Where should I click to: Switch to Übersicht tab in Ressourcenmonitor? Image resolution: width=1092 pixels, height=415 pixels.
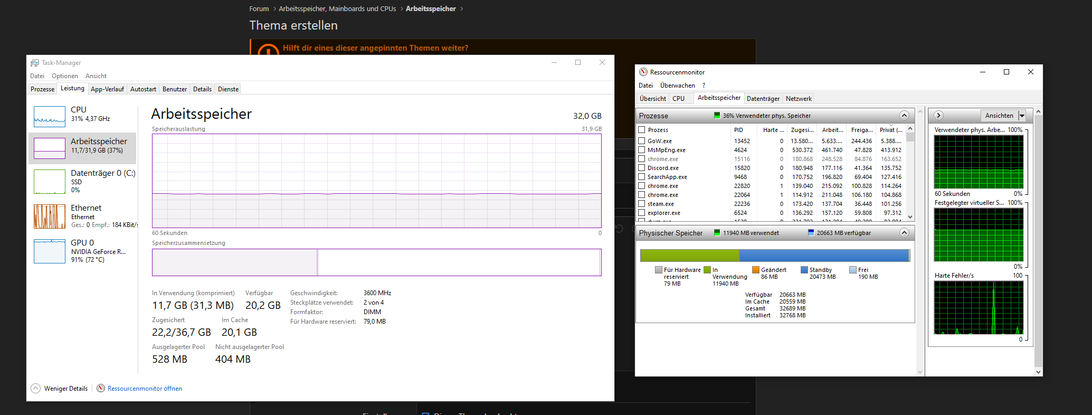653,99
